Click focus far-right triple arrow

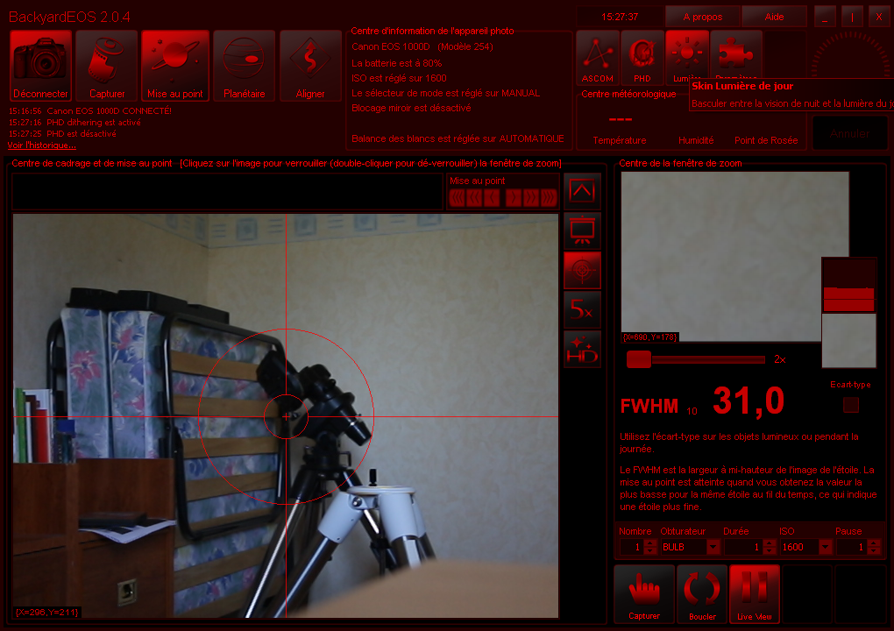click(549, 198)
